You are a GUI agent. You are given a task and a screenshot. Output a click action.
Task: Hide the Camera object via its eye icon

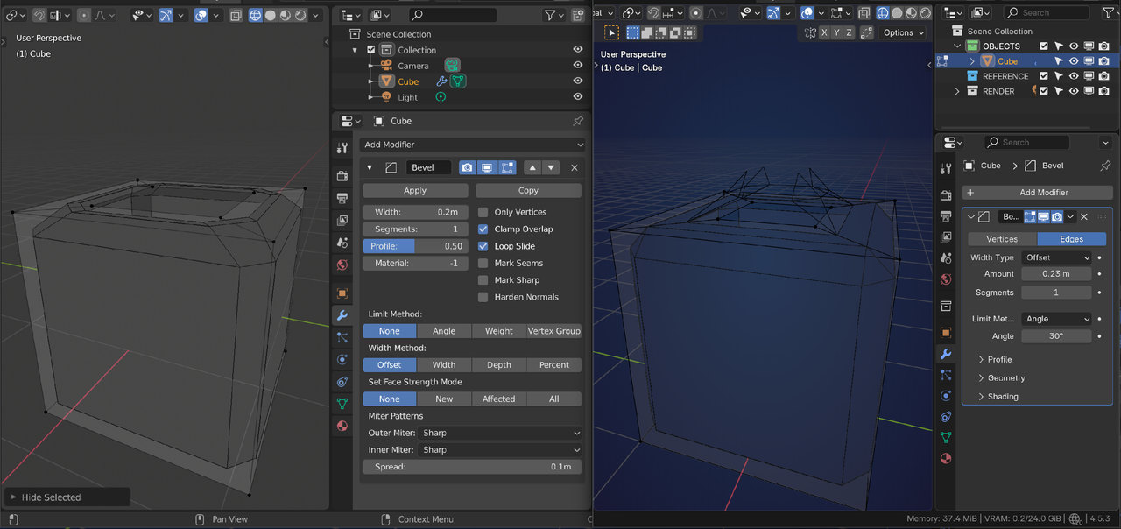tap(578, 66)
